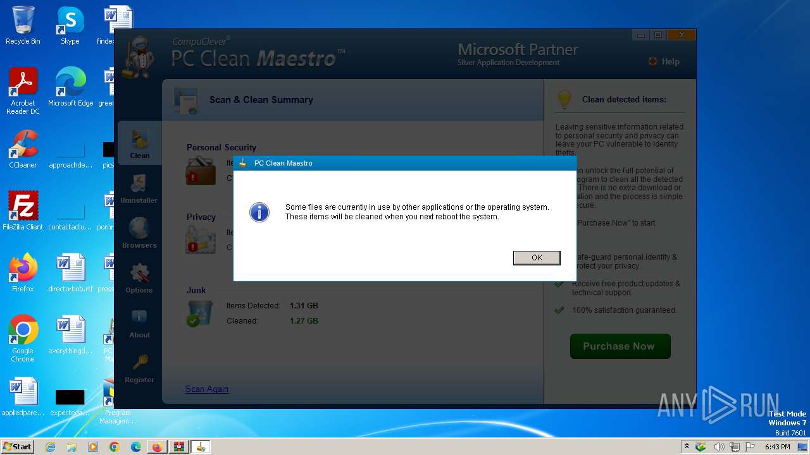This screenshot has width=810, height=455.
Task: Click the blue information icon in dialog
Action: tap(259, 212)
